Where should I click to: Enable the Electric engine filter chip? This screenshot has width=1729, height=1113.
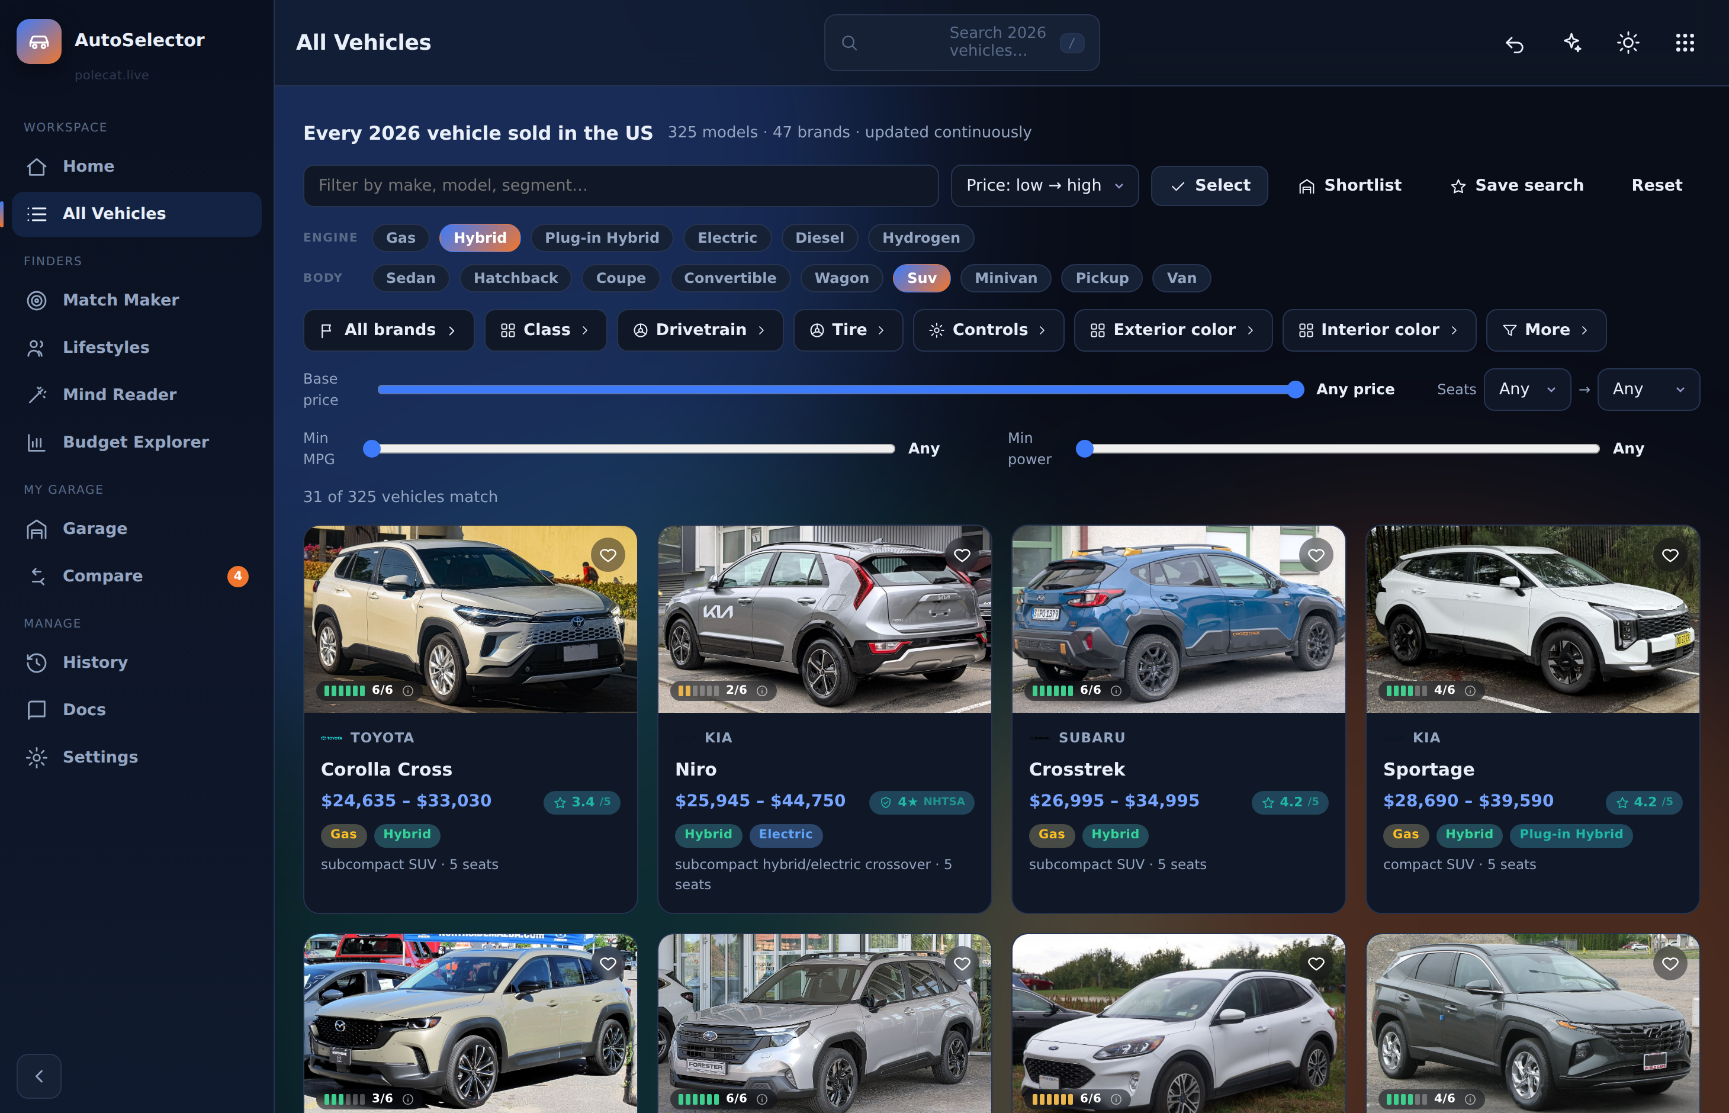click(727, 238)
